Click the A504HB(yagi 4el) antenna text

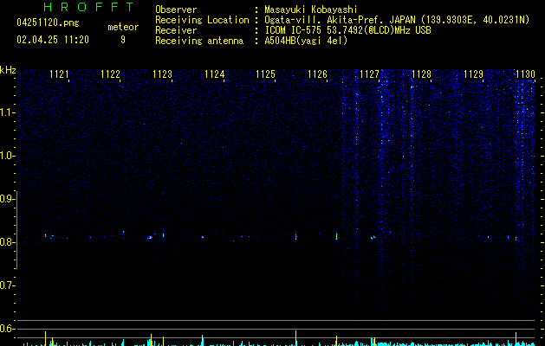306,41
